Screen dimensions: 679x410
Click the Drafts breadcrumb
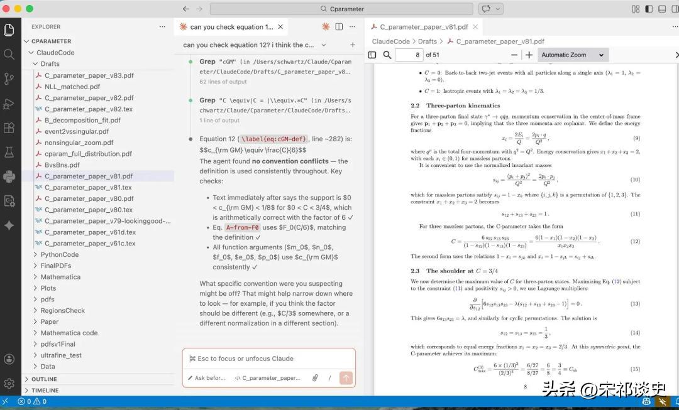coord(428,41)
